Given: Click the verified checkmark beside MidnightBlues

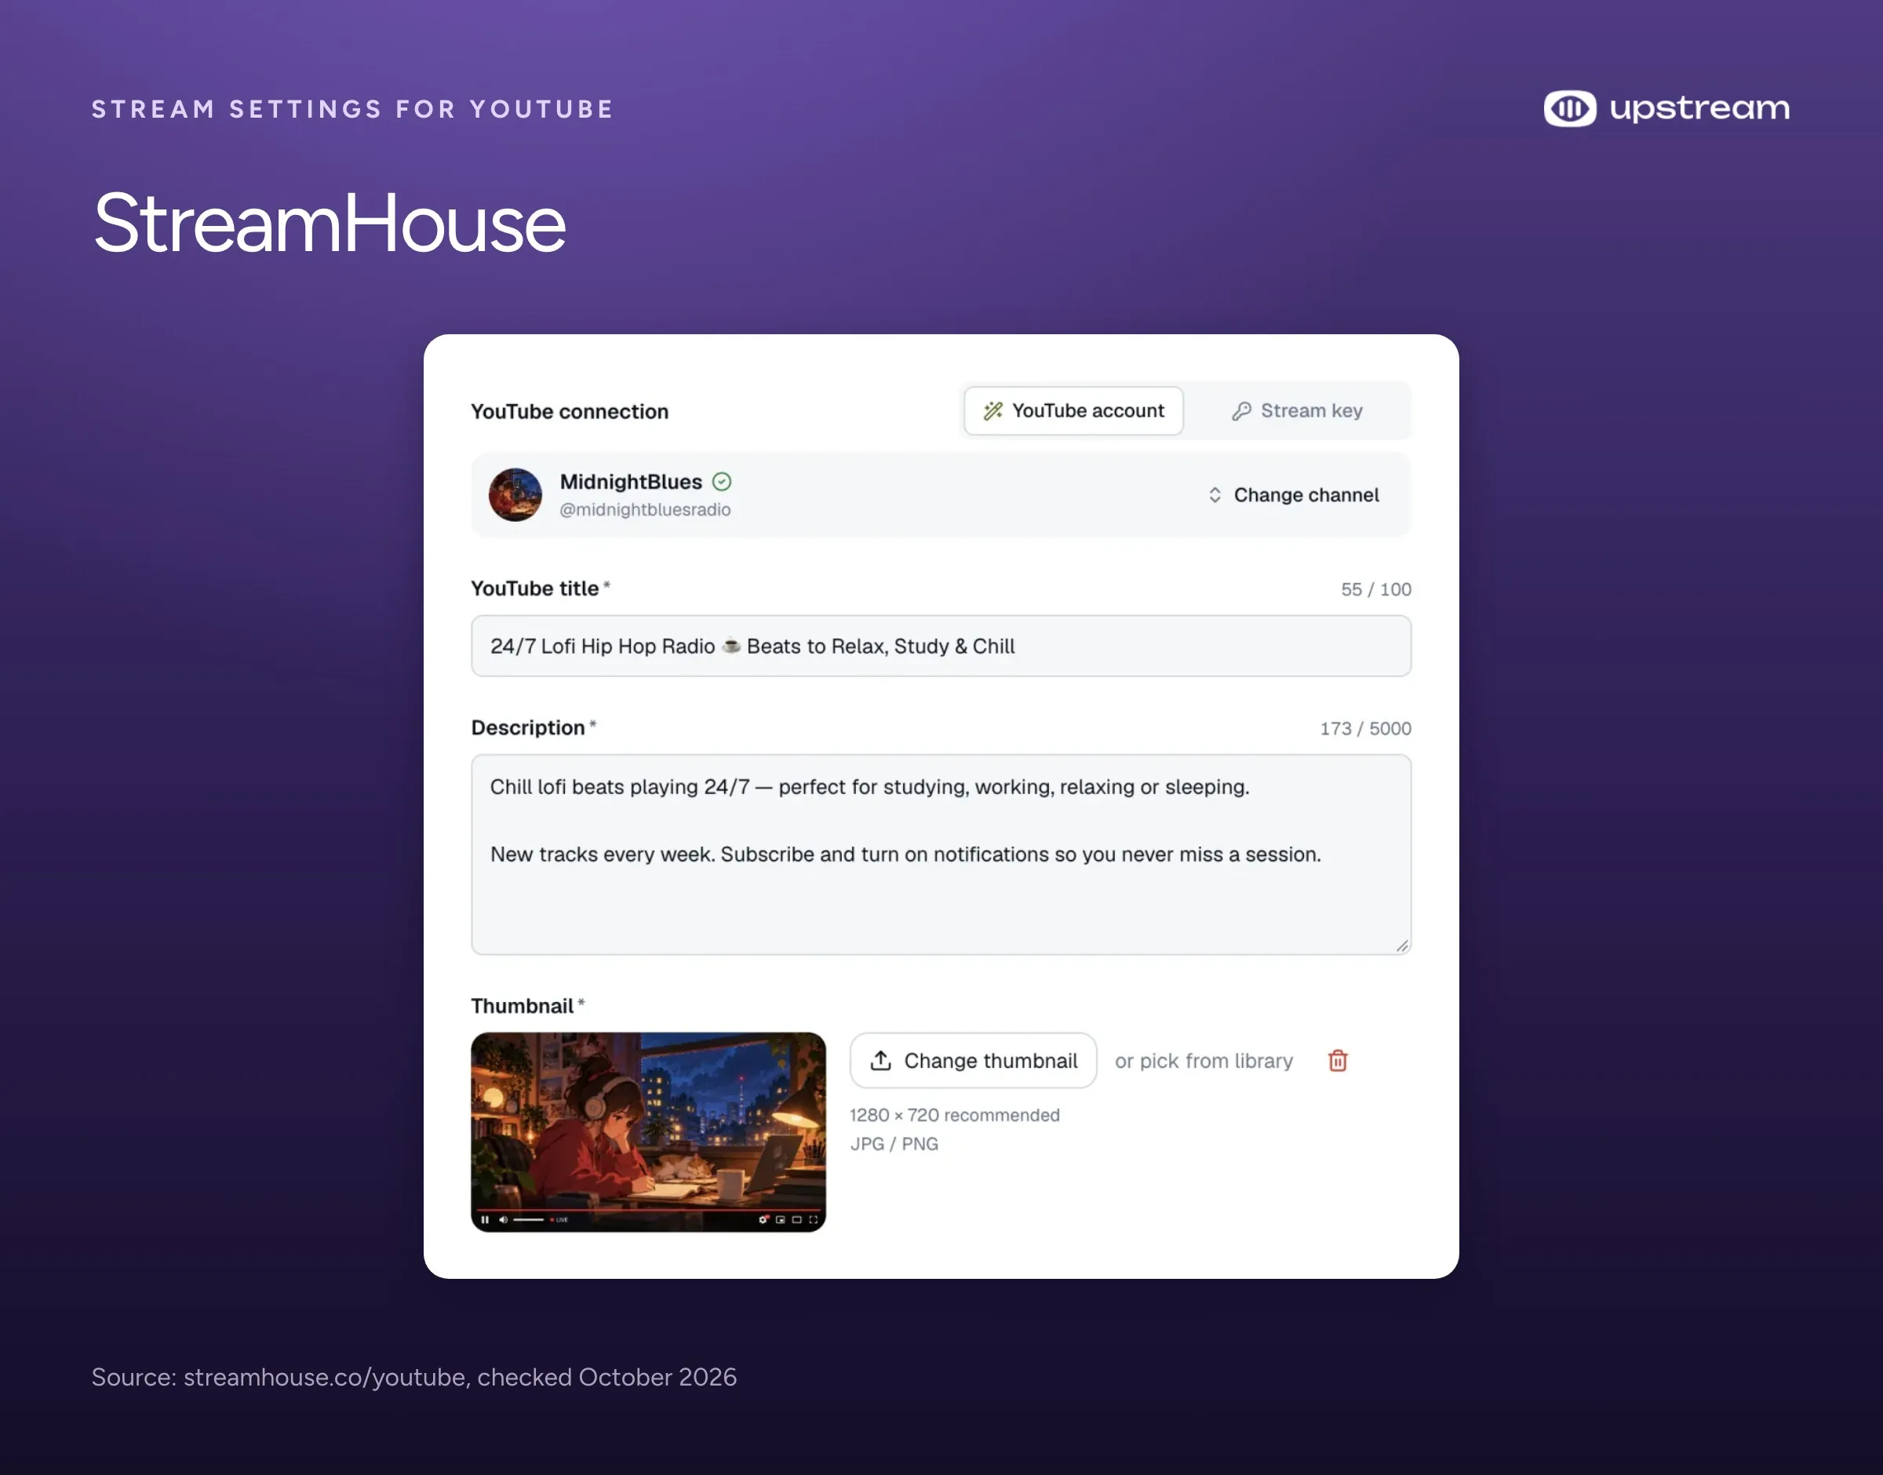Looking at the screenshot, I should [x=722, y=482].
